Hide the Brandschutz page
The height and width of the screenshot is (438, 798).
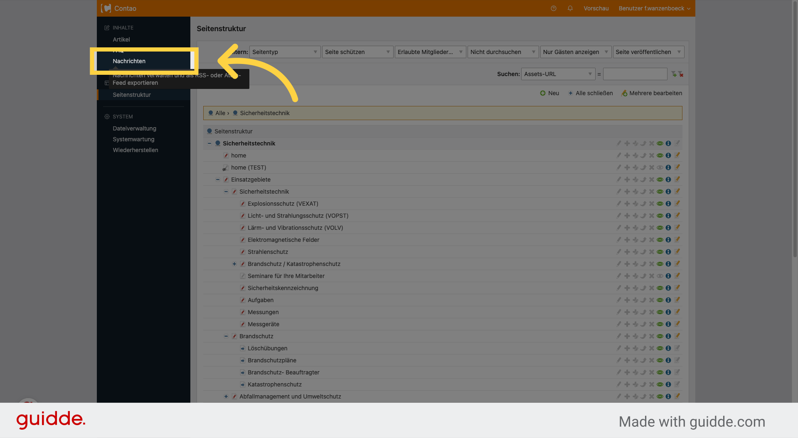(660, 336)
